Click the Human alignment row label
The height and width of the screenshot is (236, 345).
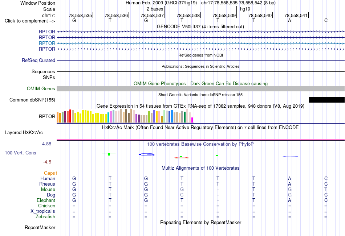(48, 178)
